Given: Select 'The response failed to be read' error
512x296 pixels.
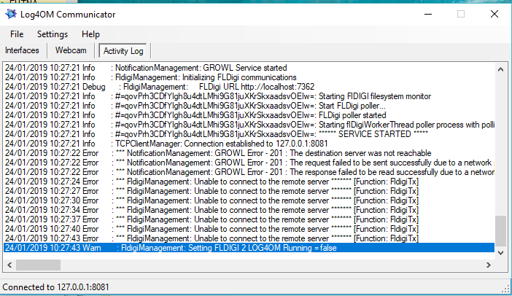Looking at the screenshot, I should coord(249,172).
